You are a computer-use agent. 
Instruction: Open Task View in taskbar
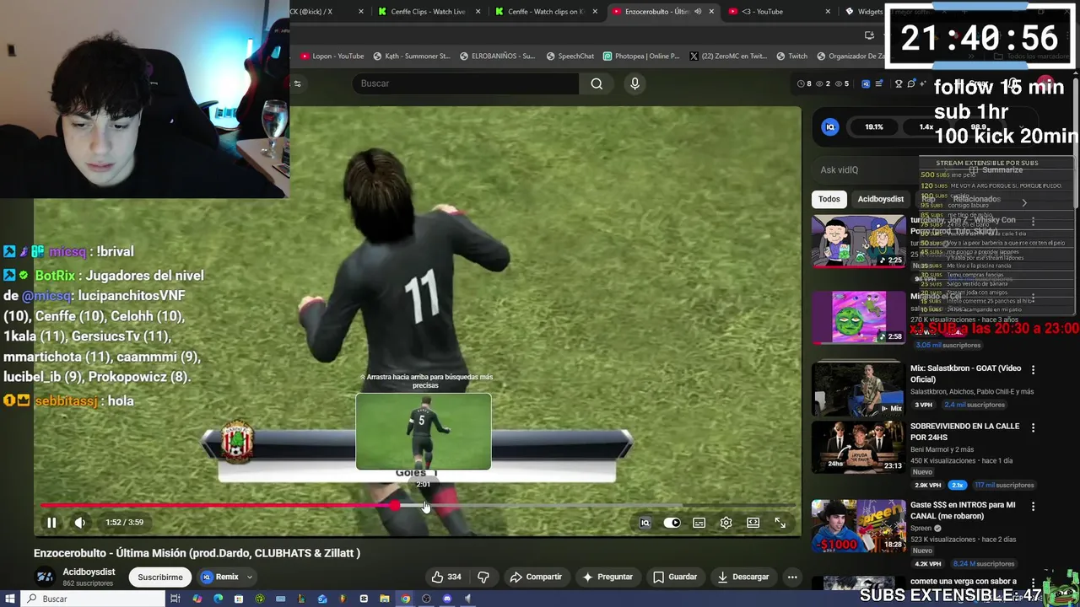coord(175,599)
